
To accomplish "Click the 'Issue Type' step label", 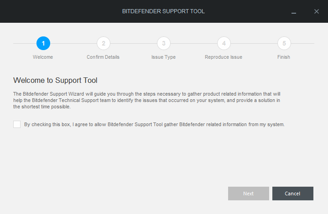I will [x=164, y=57].
